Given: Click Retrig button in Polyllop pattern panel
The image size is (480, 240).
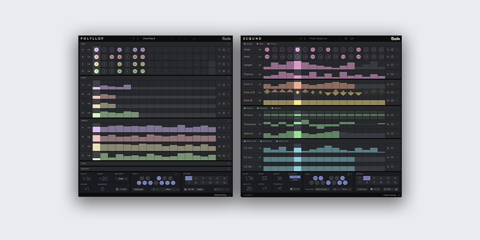Looking at the screenshot, I should click(200, 190).
